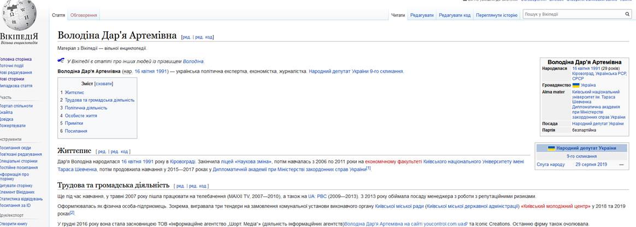Open infobox Посада link Народний депутат України

tap(598, 124)
